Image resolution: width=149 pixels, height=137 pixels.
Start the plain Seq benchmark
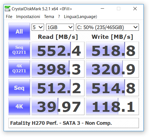(x=19, y=88)
